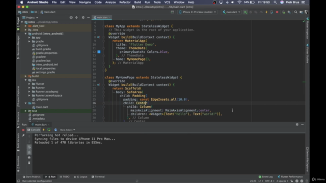Click the debug bug icon in toolbar
This screenshot has height=183, width=326.
click(251, 12)
